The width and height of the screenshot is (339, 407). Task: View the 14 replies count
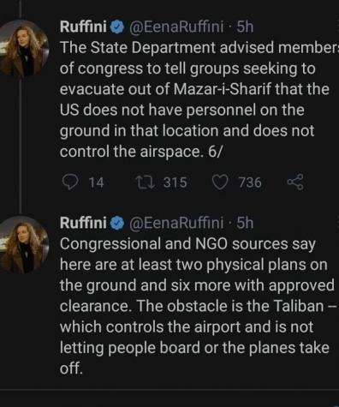(97, 183)
